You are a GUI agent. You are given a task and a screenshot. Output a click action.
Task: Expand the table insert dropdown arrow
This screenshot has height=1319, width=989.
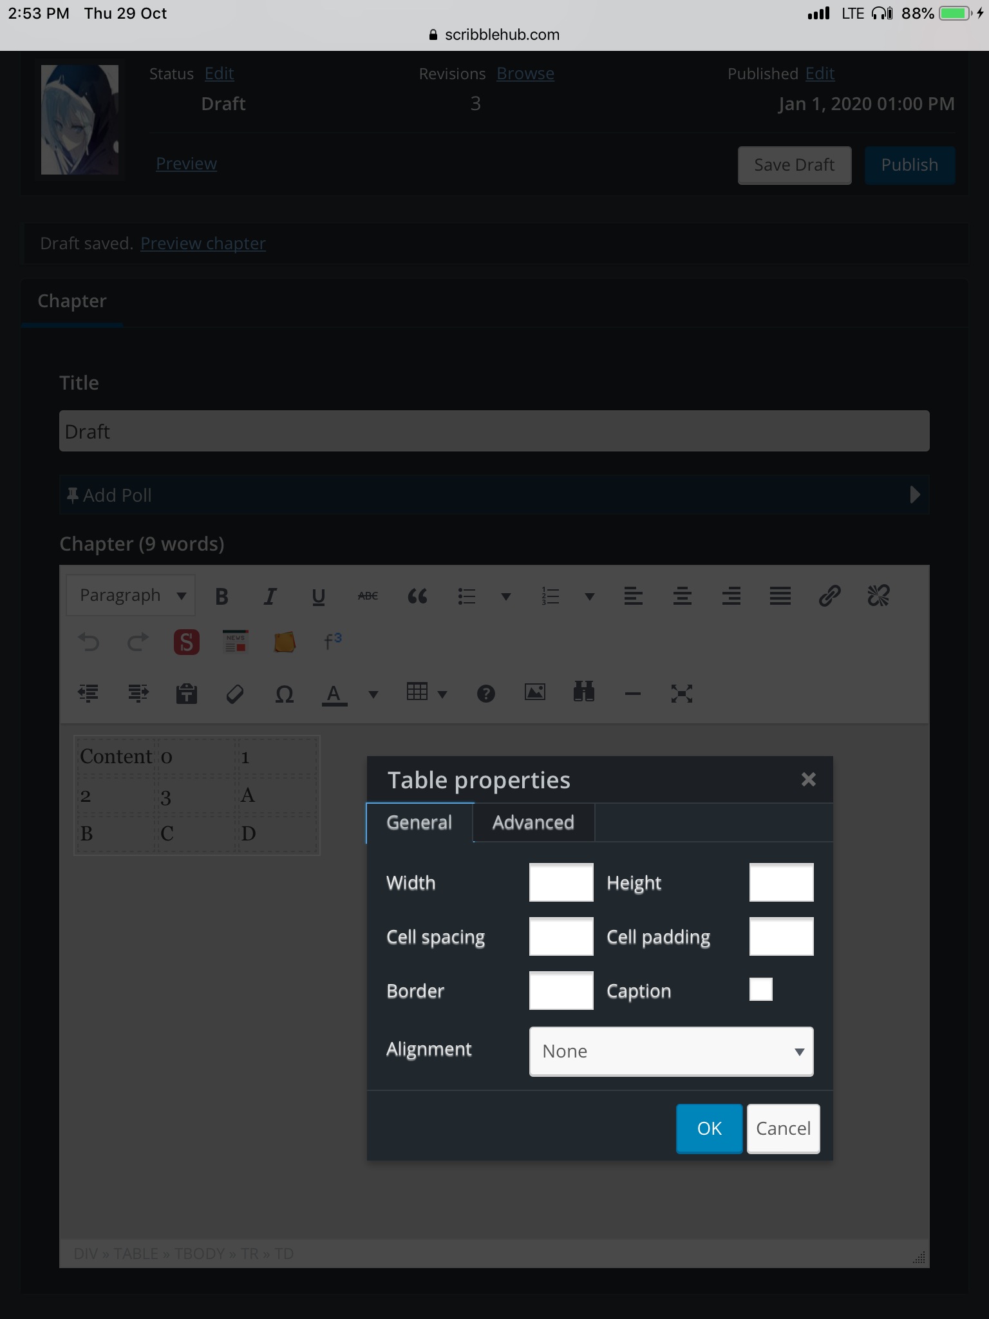coord(442,694)
